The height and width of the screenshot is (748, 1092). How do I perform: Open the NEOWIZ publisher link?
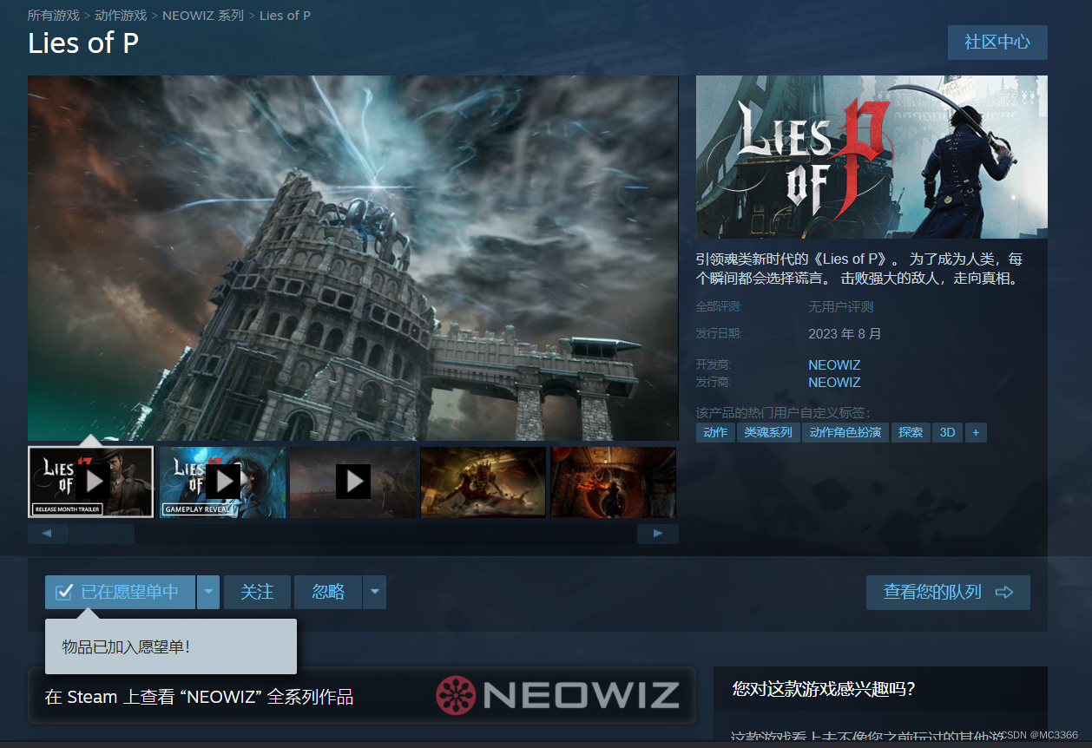click(x=834, y=382)
